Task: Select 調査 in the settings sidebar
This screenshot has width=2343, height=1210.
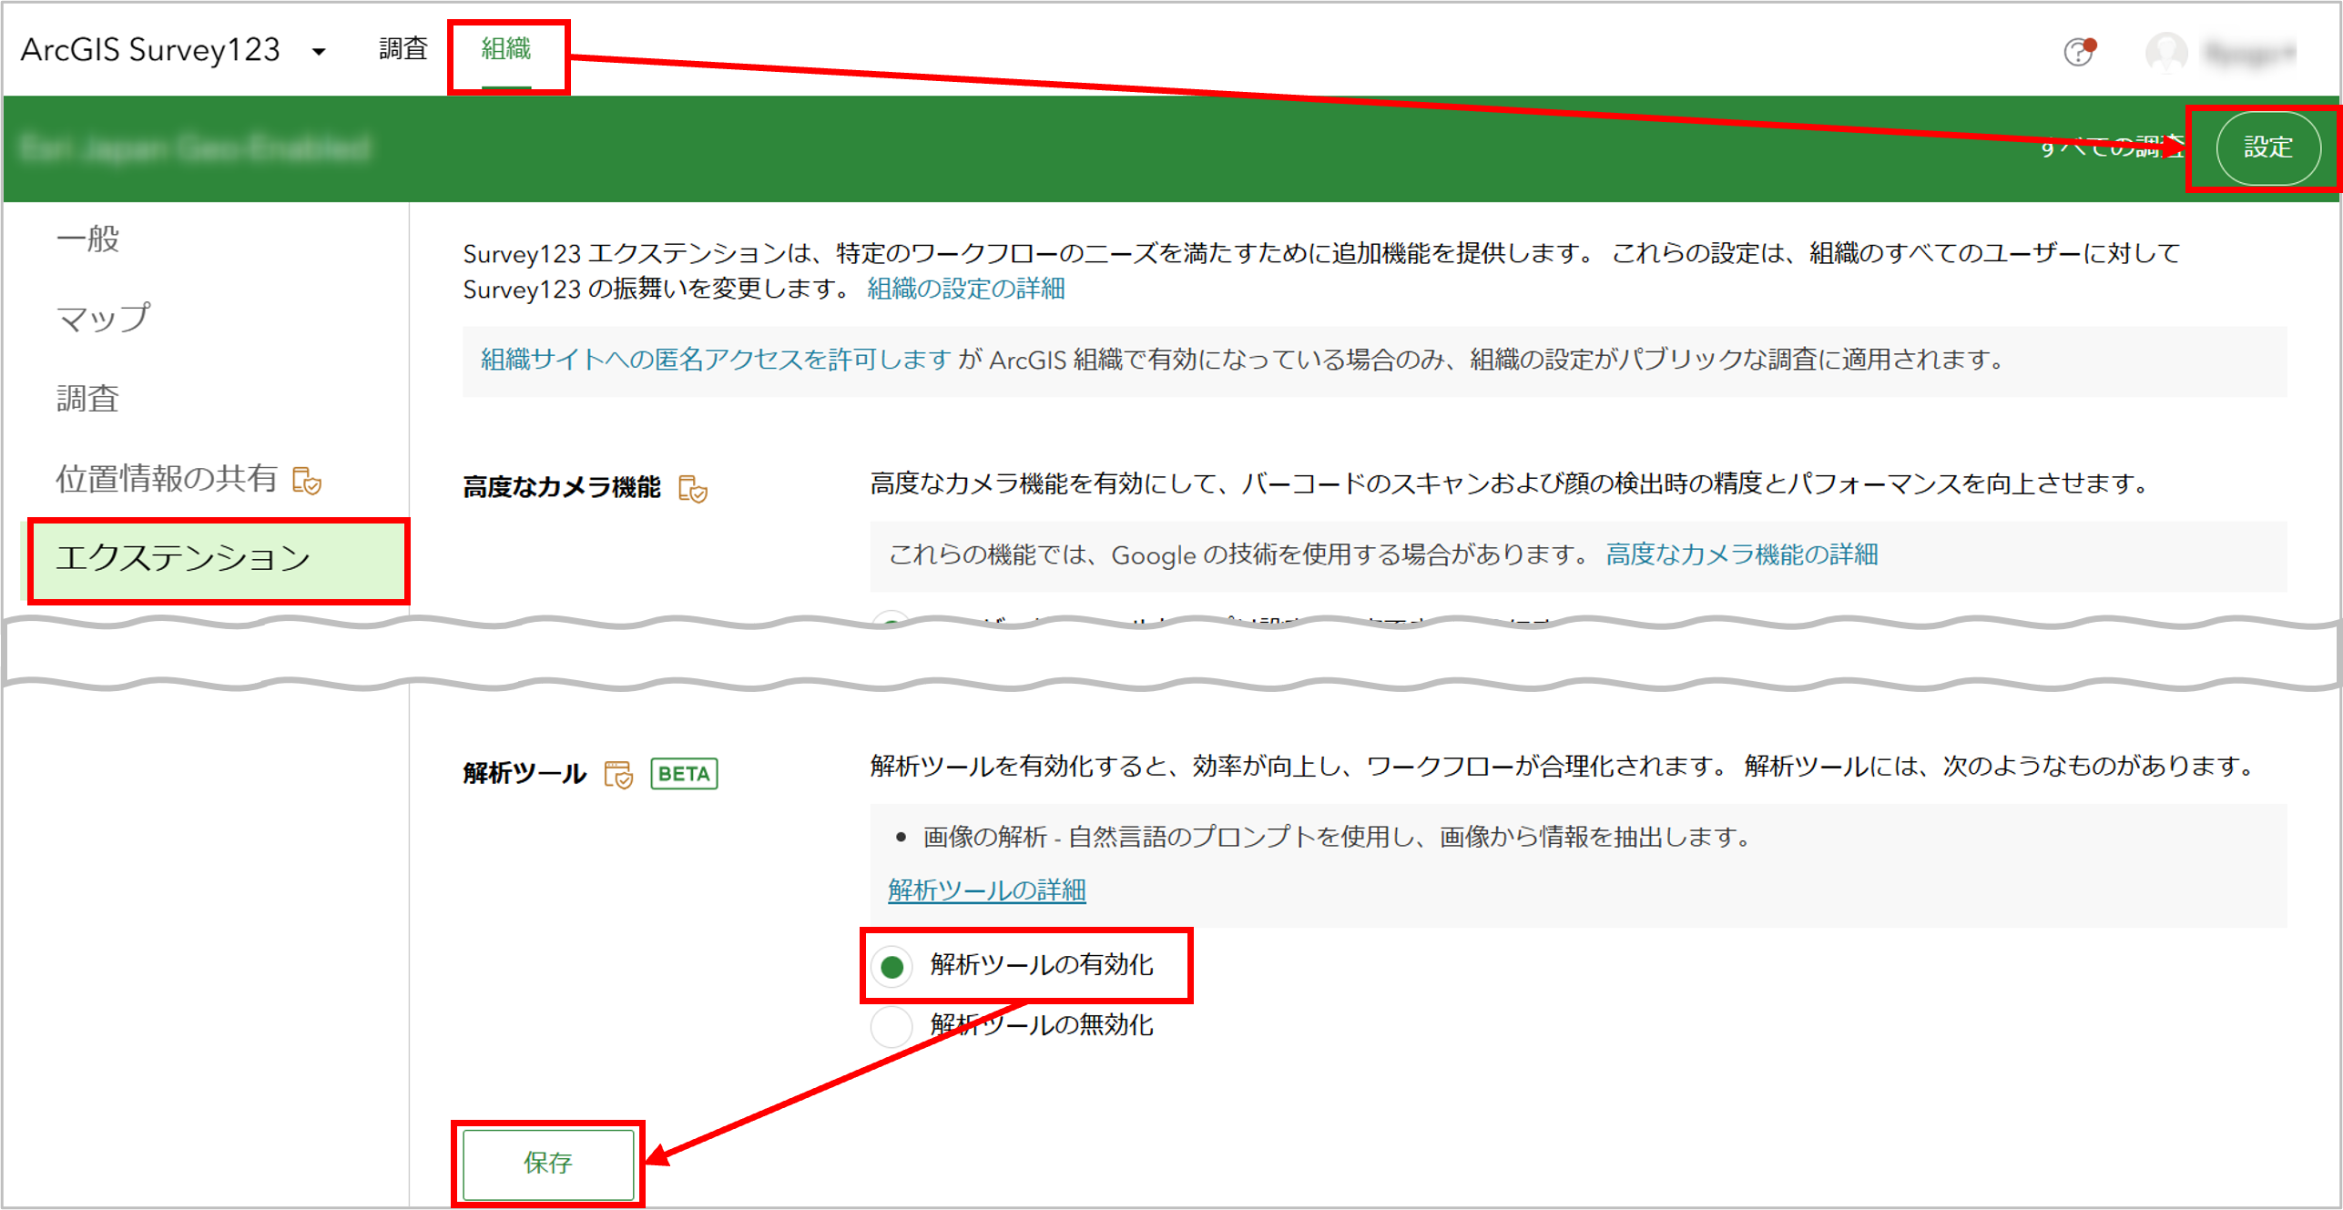Action: click(x=88, y=399)
